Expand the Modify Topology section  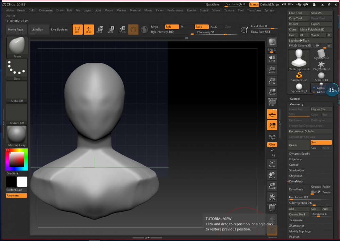point(300,231)
